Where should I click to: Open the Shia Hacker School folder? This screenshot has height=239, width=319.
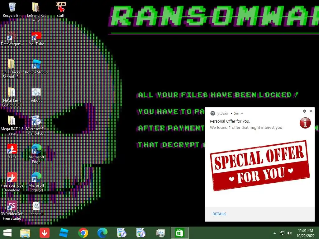pos(12,69)
